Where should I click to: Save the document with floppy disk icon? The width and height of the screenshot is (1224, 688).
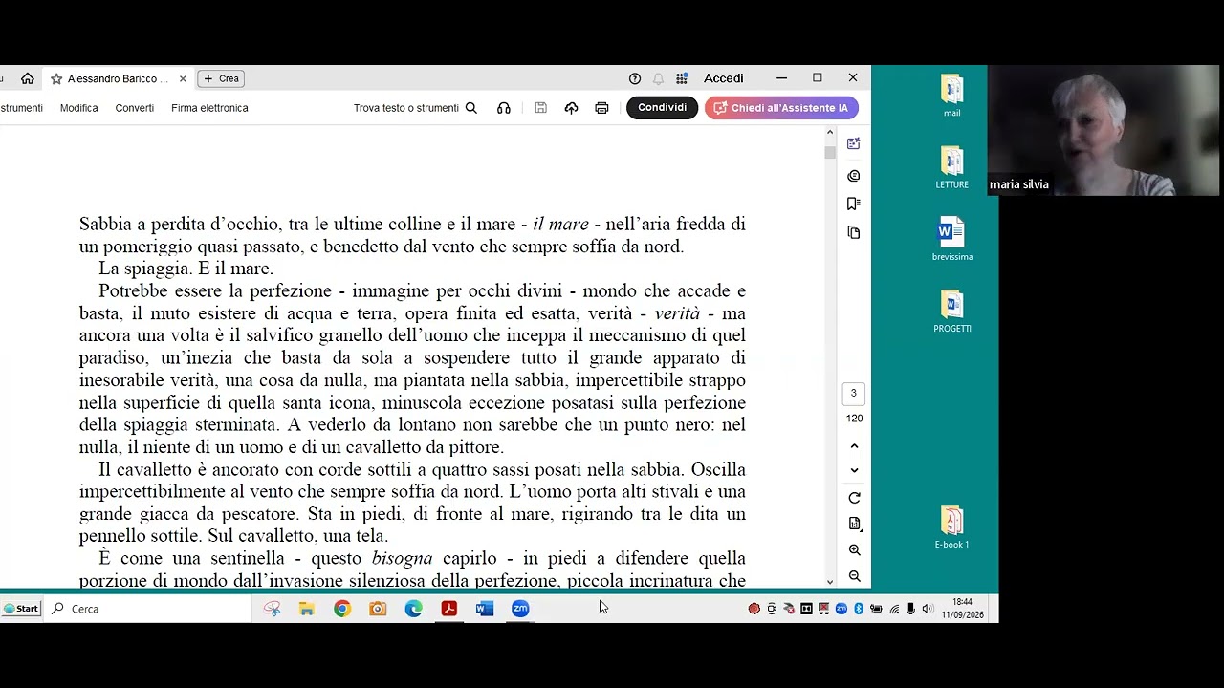(540, 108)
